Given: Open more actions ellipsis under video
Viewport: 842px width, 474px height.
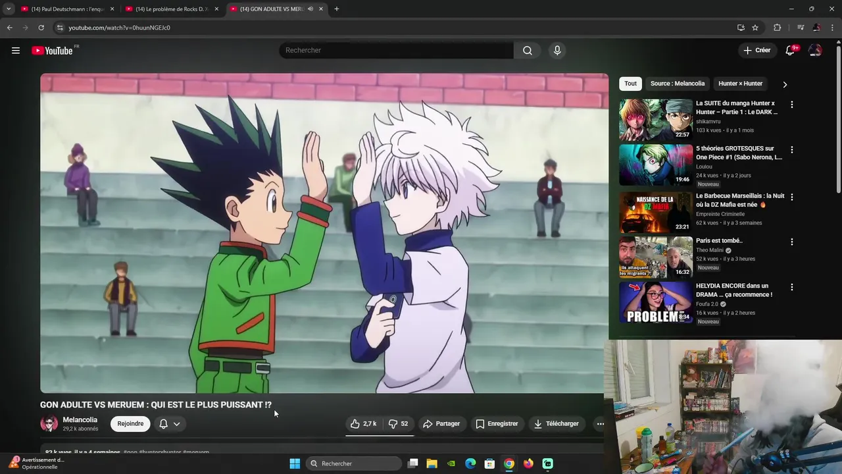Looking at the screenshot, I should click(x=600, y=424).
